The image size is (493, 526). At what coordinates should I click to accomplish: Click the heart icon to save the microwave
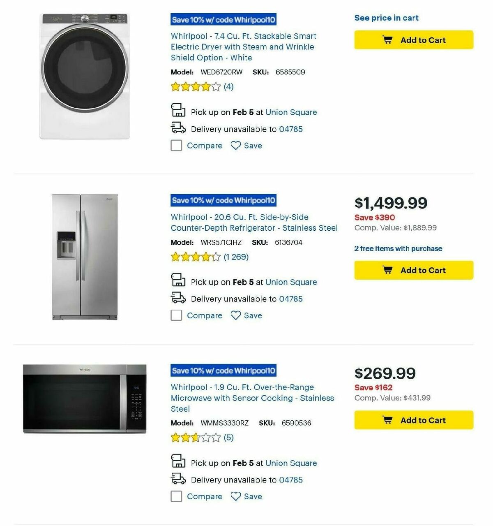[x=235, y=496]
